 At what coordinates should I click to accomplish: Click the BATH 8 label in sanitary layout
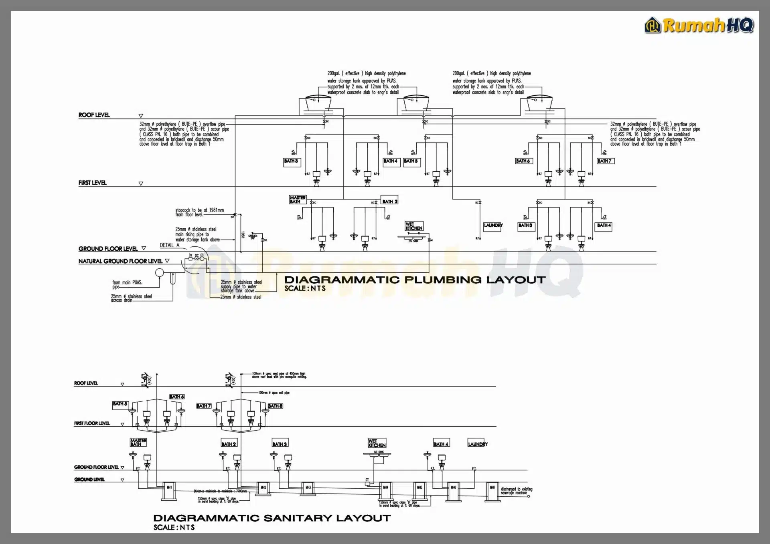(x=275, y=406)
